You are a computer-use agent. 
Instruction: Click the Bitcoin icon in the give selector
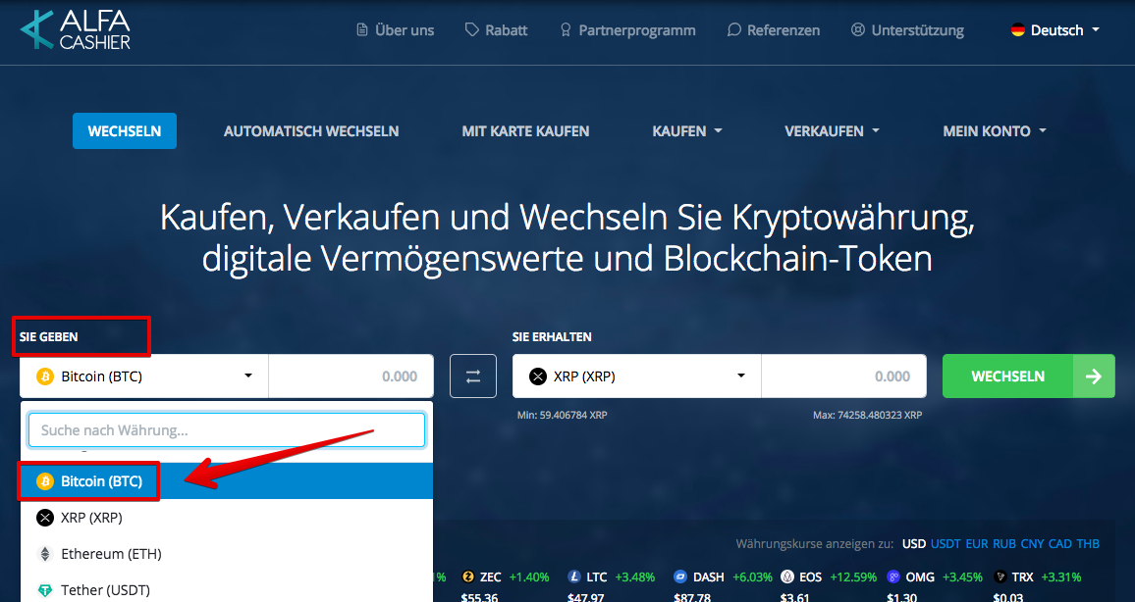tap(45, 376)
